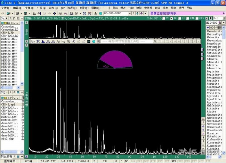
Task: Toggle the XML checkbox
Action: tap(187, 18)
